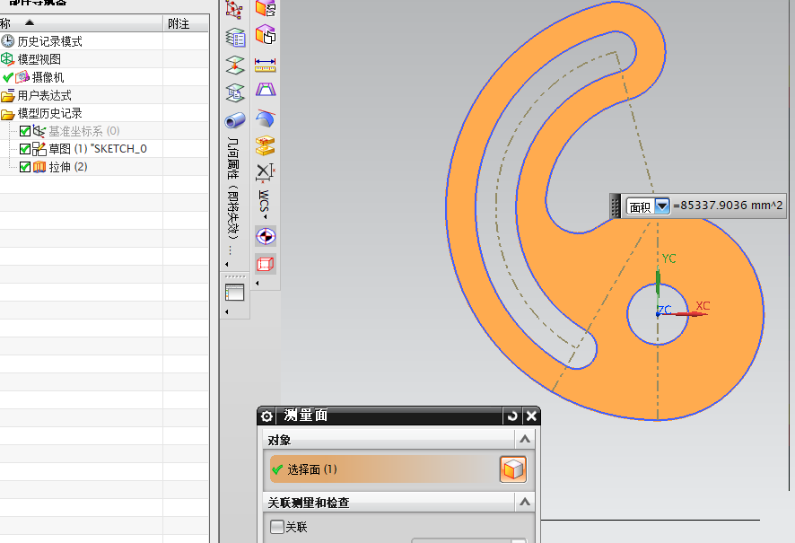Select 历史记录模式 in part navigator
This screenshot has height=543, width=795.
[x=49, y=41]
